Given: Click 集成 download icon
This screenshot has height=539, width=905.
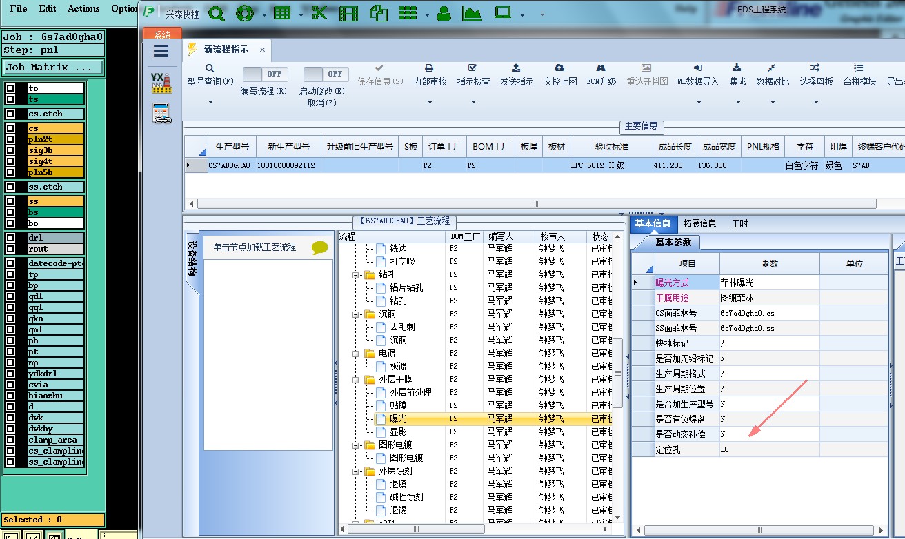Looking at the screenshot, I should pos(737,68).
